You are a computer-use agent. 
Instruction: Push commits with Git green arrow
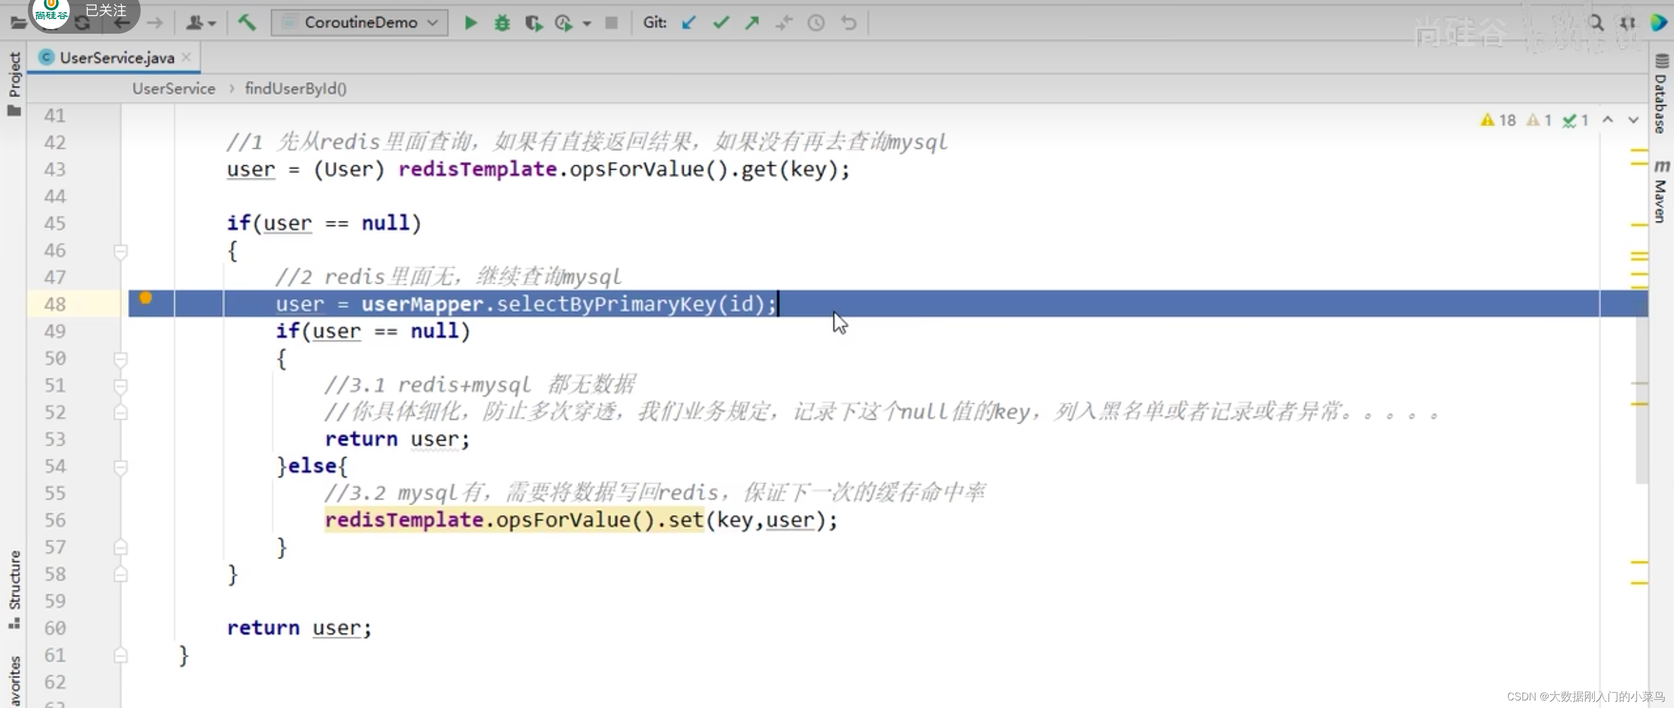(752, 23)
